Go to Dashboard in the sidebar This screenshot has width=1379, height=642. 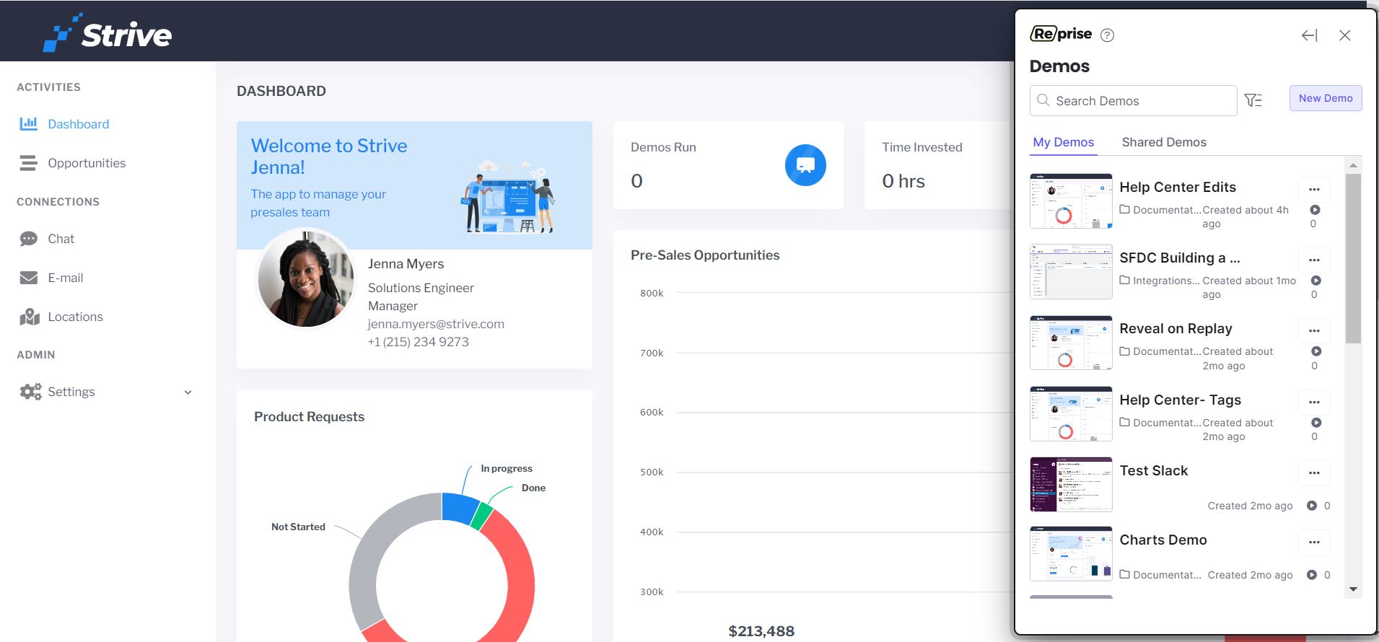coord(79,124)
